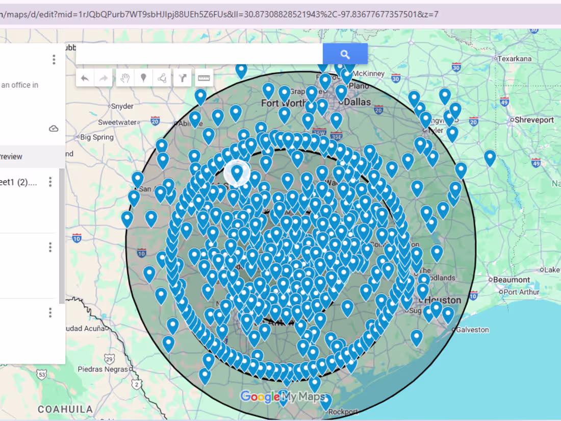
Task: Focus the map search input field
Action: pos(199,54)
